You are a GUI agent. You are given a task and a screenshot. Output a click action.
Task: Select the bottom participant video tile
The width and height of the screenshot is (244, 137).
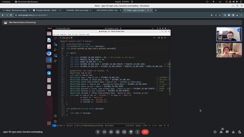(229, 50)
